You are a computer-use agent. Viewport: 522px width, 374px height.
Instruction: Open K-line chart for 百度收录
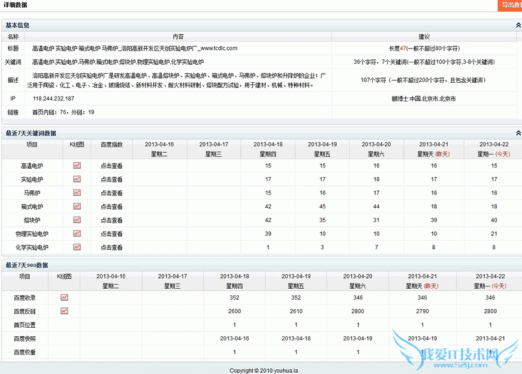tap(64, 297)
